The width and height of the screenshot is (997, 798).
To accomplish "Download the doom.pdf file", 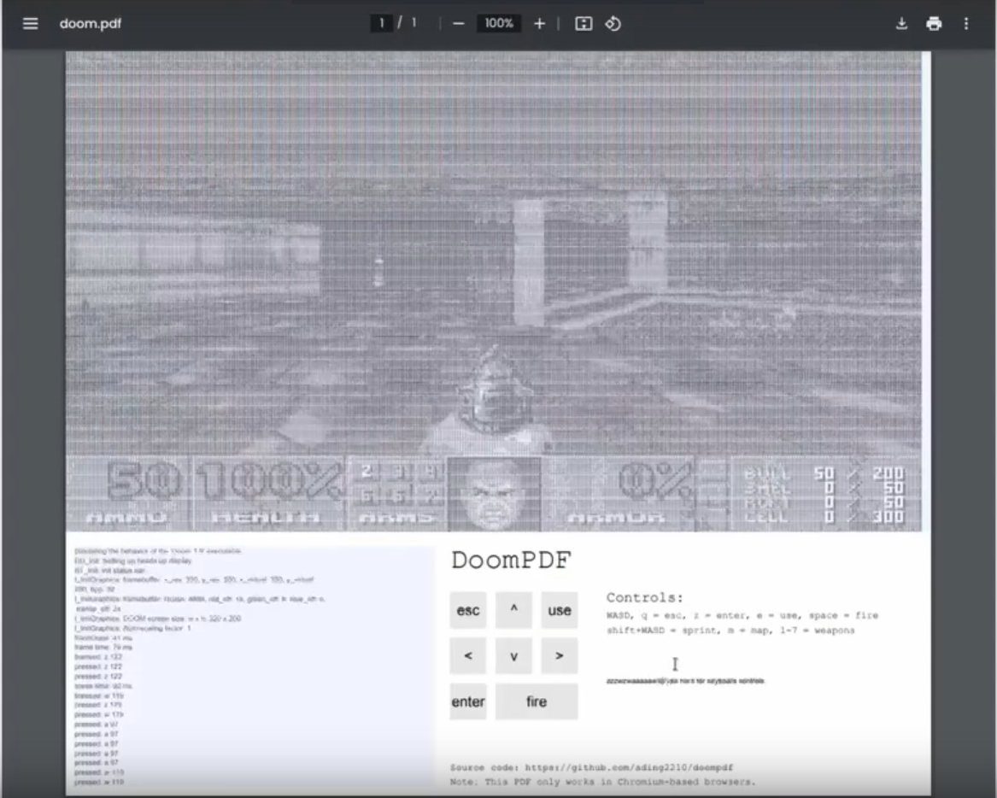I will (901, 24).
